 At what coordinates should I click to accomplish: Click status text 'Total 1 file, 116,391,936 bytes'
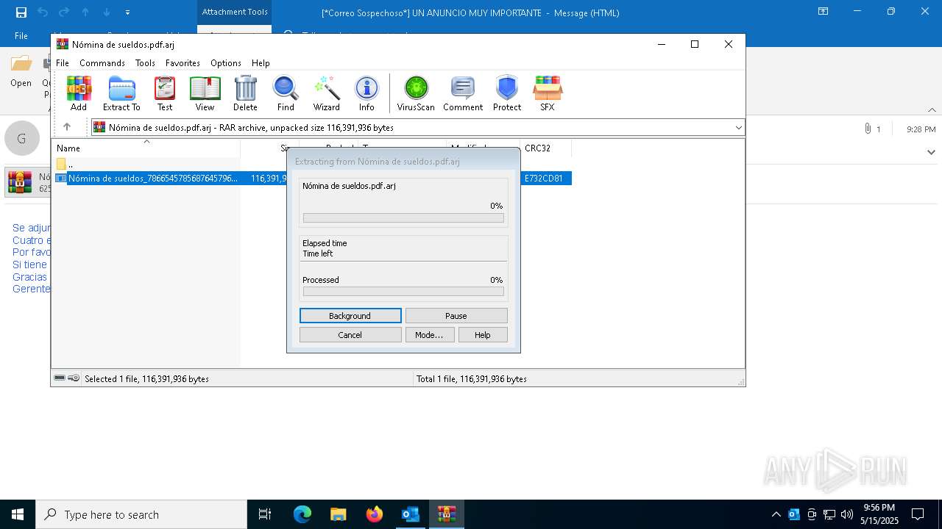click(x=472, y=379)
